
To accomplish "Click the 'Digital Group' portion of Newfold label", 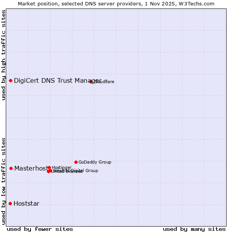I will (84, 171).
